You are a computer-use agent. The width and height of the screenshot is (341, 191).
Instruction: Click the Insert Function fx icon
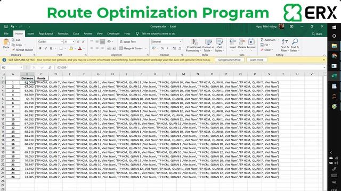(x=50, y=67)
